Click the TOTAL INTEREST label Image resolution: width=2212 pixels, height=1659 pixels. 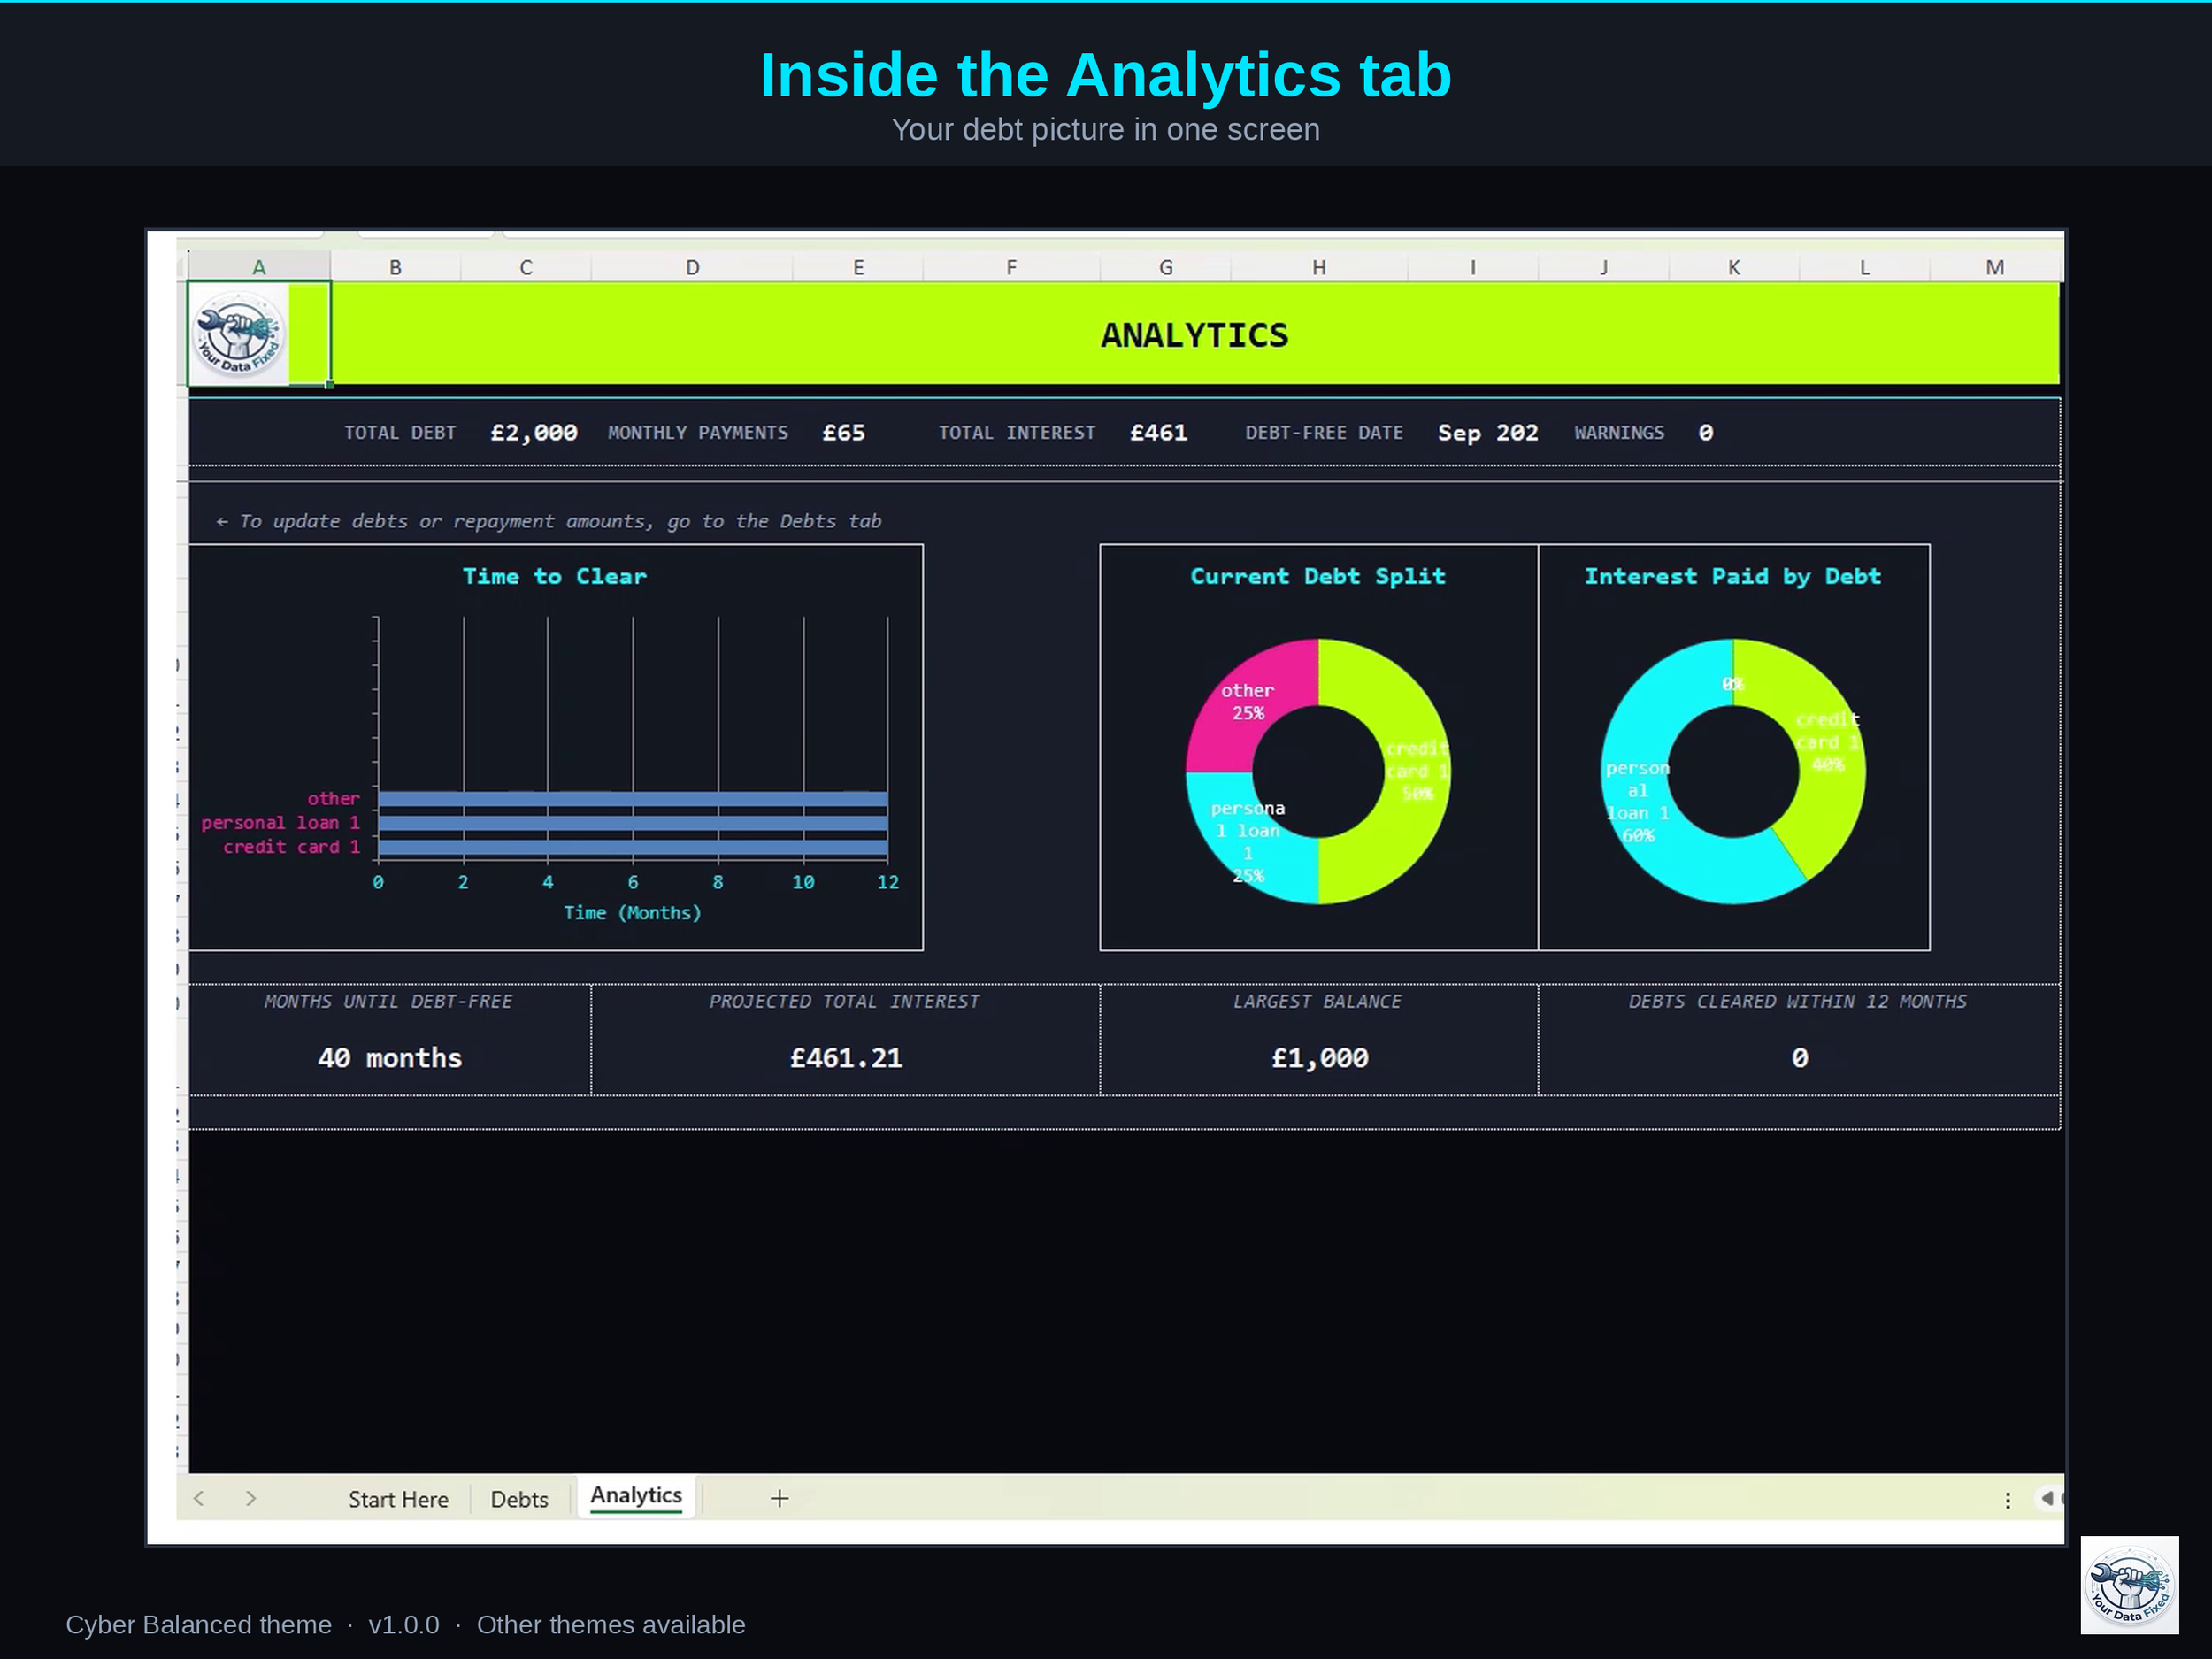[1016, 433]
